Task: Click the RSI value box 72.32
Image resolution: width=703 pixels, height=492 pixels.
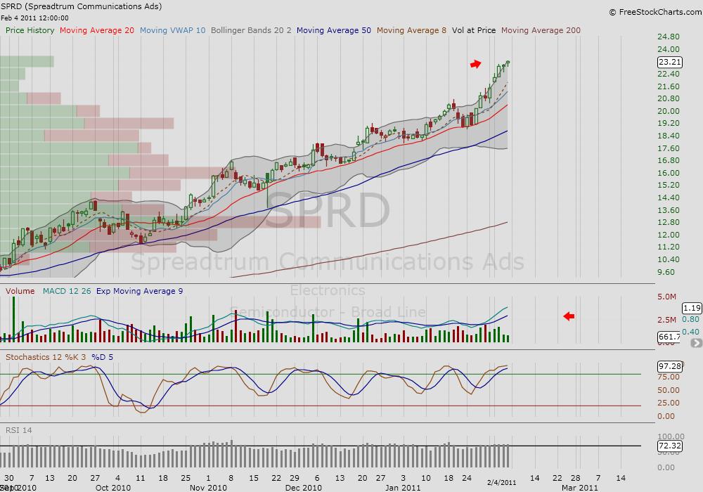Action: point(670,446)
